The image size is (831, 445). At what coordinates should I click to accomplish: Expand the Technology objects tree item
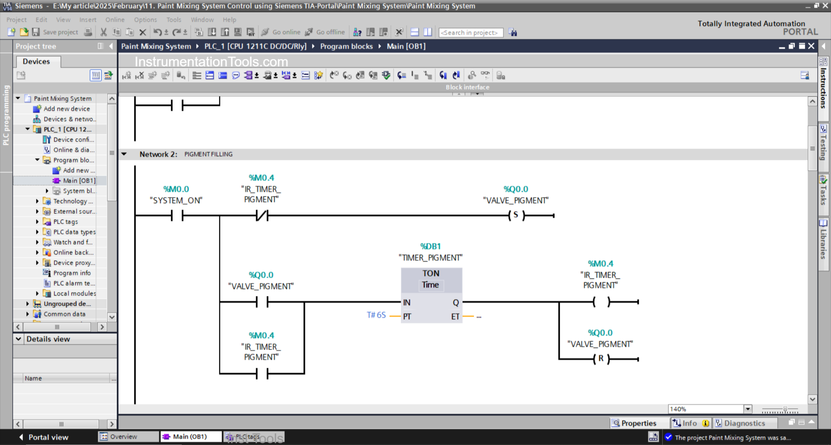[x=37, y=201]
